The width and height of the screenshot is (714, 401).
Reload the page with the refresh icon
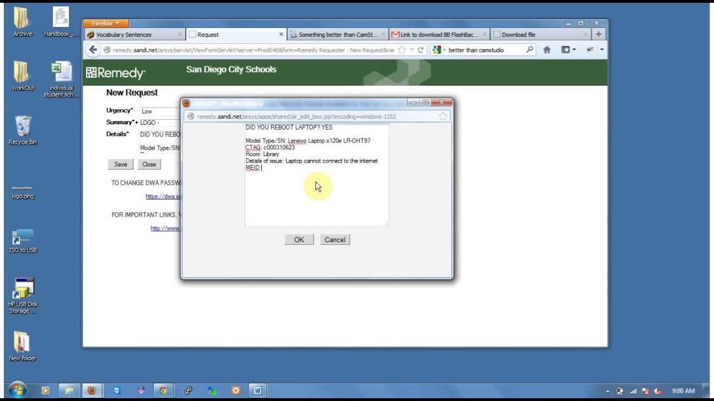tap(421, 50)
